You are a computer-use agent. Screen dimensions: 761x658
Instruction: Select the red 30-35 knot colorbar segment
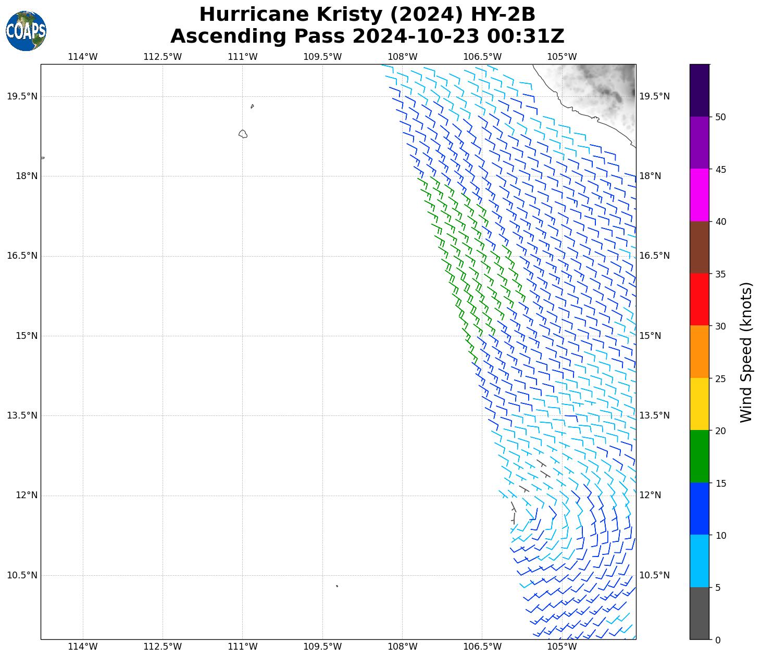699,299
